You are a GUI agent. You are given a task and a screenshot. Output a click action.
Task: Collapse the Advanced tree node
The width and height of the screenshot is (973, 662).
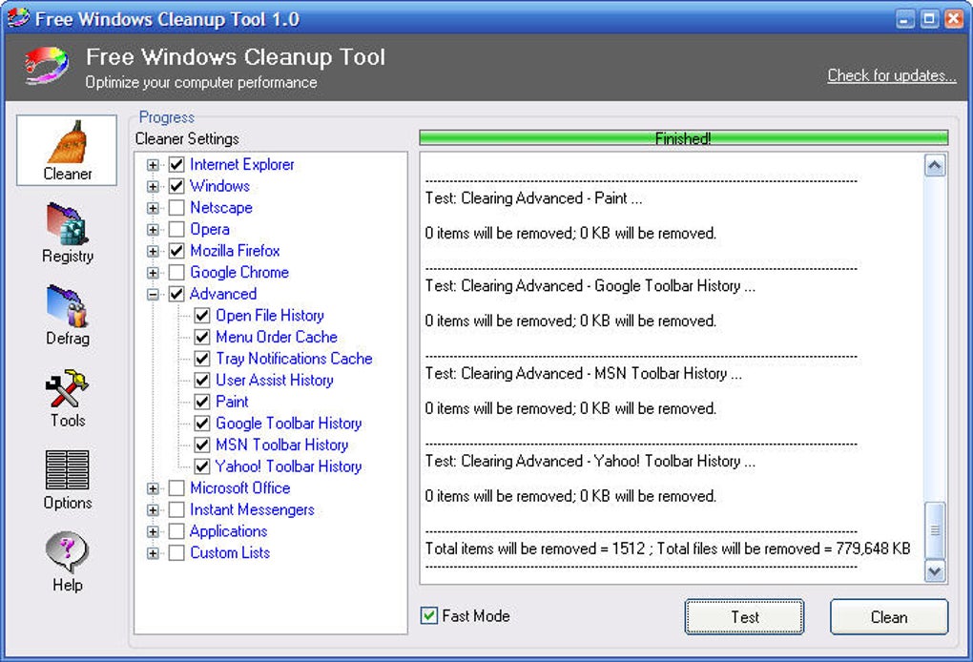(153, 295)
